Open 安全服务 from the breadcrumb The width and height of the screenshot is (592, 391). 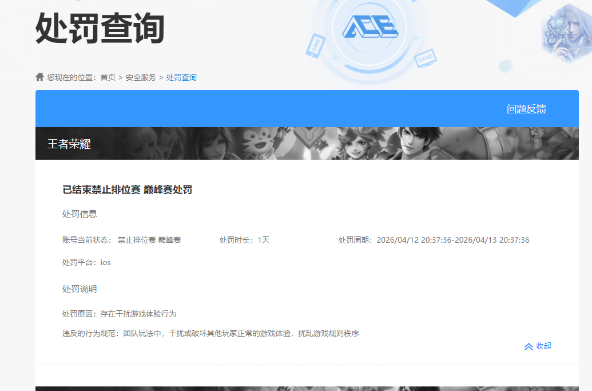coord(143,76)
